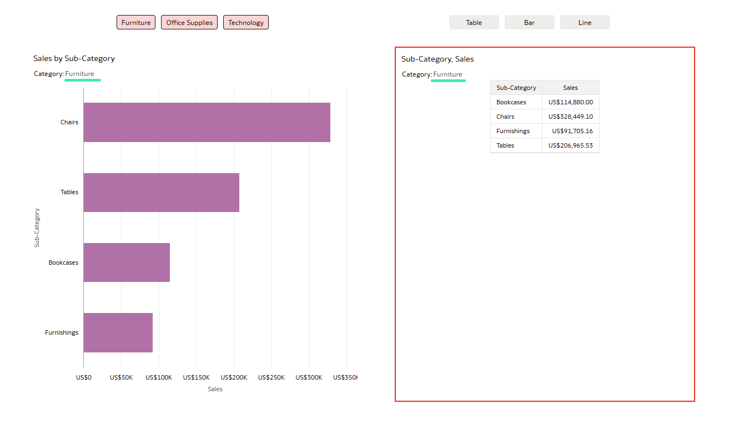Select the US$206,965.53 sales cell
The image size is (734, 424).
(570, 145)
